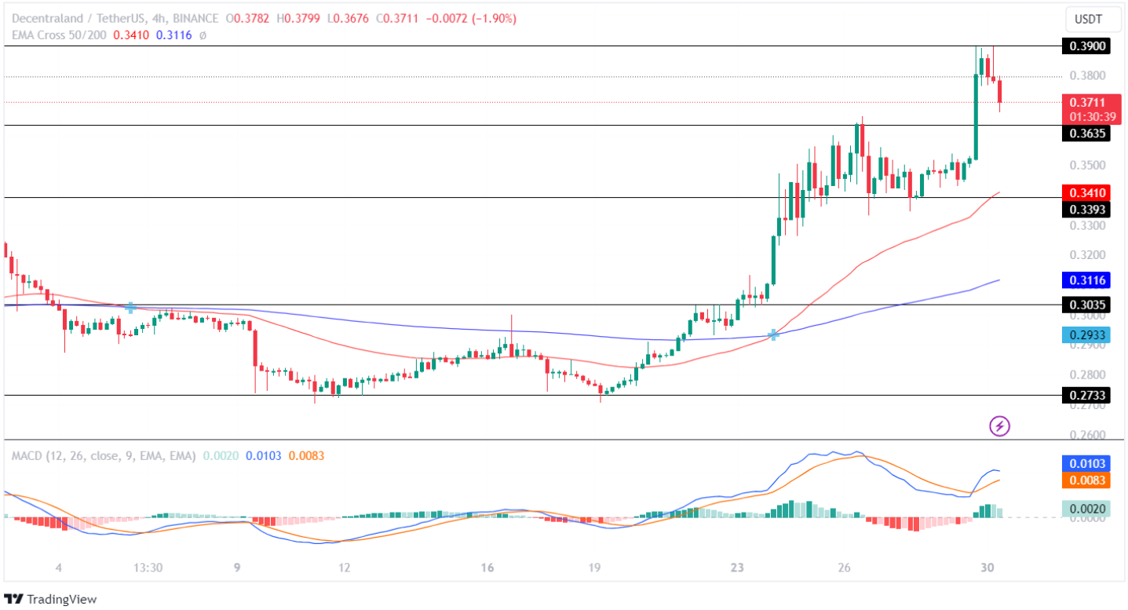Click the red 0.3711 current price label
This screenshot has height=610, width=1128.
pyautogui.click(x=1087, y=102)
